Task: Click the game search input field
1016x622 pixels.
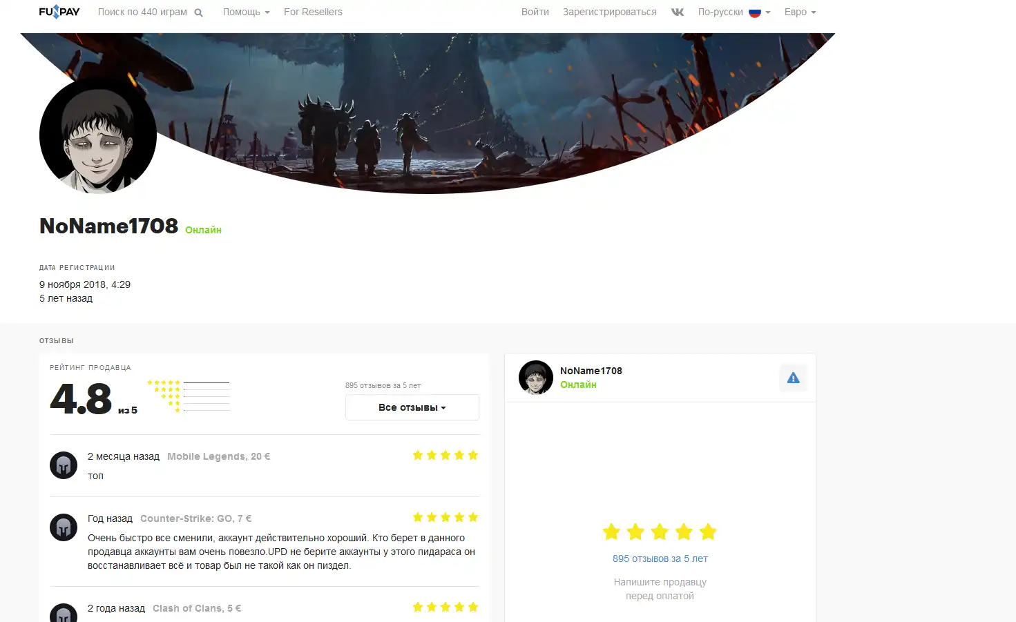Action: tap(143, 12)
